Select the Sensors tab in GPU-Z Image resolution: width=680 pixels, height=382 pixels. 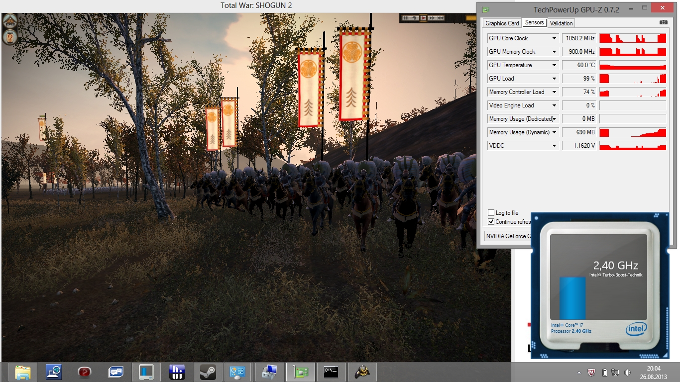click(534, 23)
